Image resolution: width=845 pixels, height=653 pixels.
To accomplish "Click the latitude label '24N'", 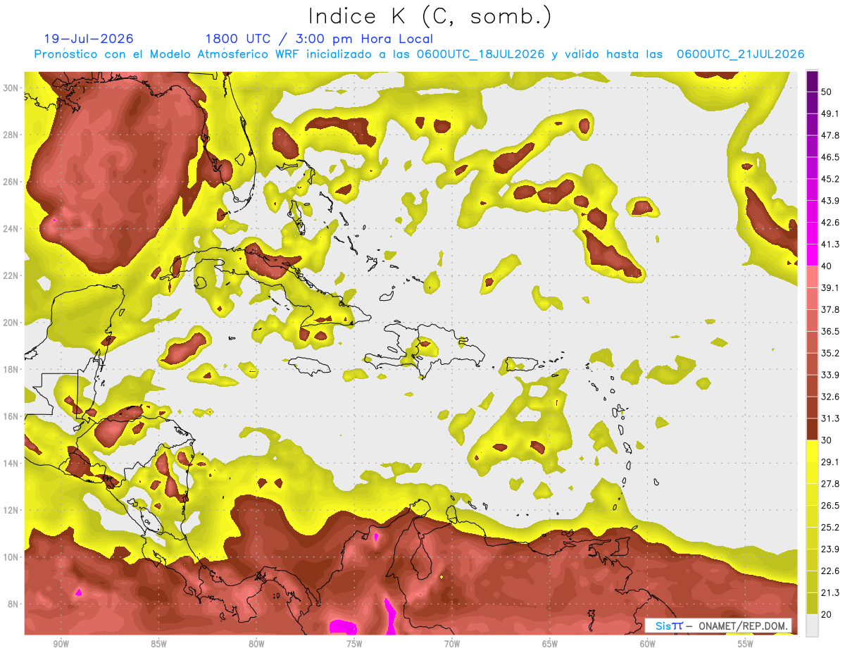I will pyautogui.click(x=12, y=229).
